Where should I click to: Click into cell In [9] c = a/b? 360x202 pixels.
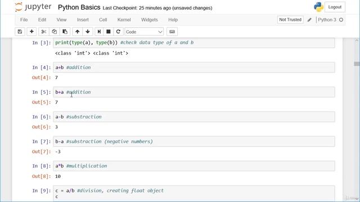click(194, 194)
